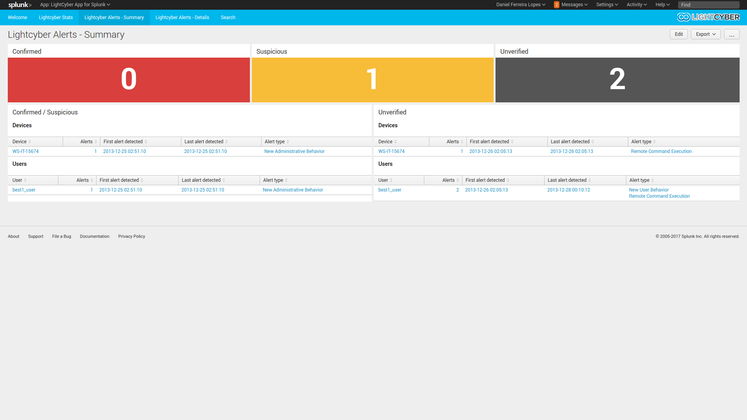Click the Edit button
The image size is (747, 420).
(678, 34)
